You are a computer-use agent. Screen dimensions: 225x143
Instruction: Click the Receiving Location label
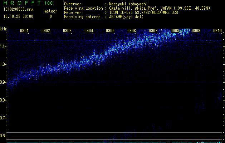pos(83,8)
